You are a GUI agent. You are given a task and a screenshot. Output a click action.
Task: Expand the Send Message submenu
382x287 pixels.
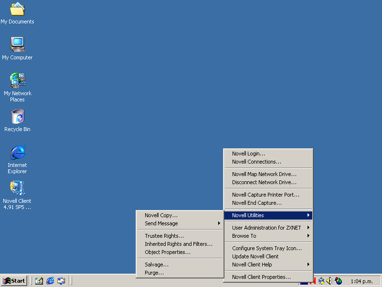coord(180,223)
